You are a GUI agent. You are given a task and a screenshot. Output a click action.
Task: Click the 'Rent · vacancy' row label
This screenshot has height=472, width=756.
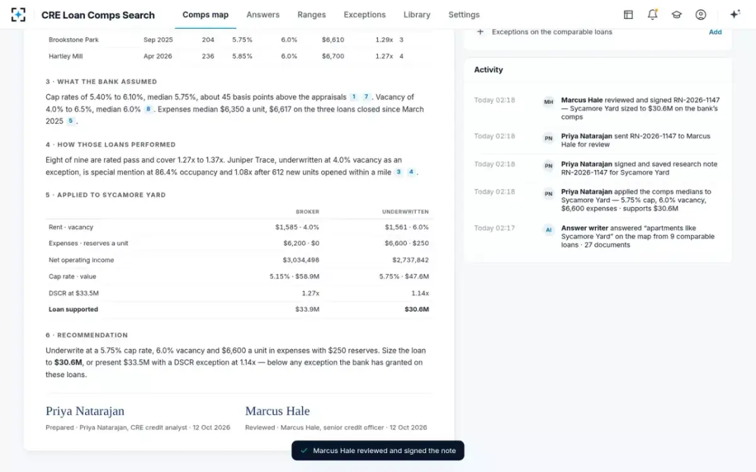coord(71,227)
